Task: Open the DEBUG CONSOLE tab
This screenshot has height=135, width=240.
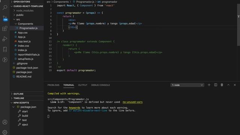Action: point(100,85)
